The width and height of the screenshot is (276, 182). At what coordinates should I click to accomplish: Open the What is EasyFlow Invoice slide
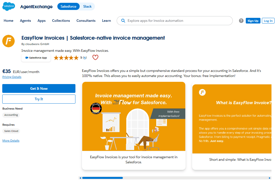click(232, 119)
